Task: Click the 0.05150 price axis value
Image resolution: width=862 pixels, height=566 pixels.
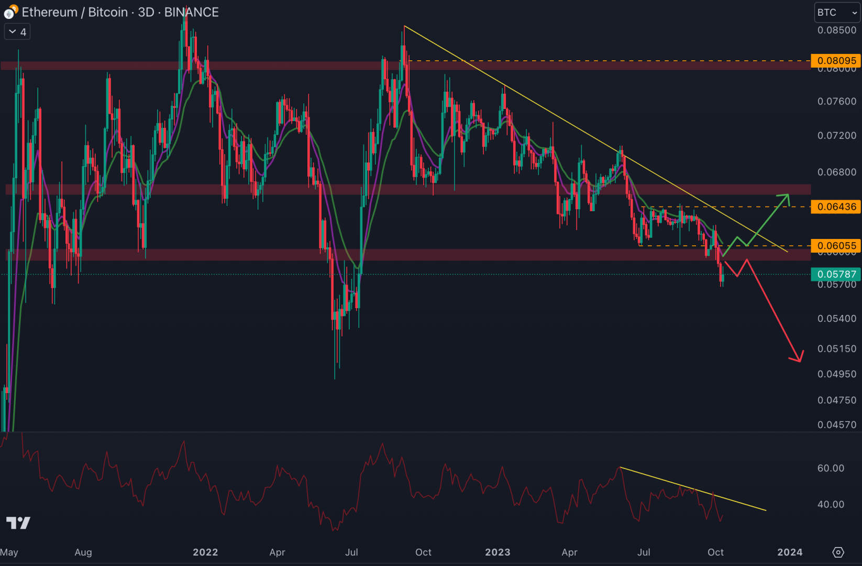Action: coord(837,349)
